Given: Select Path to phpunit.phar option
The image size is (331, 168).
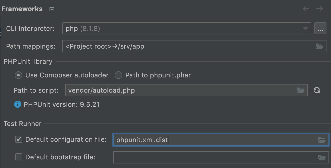Looking at the screenshot, I should coord(119,75).
